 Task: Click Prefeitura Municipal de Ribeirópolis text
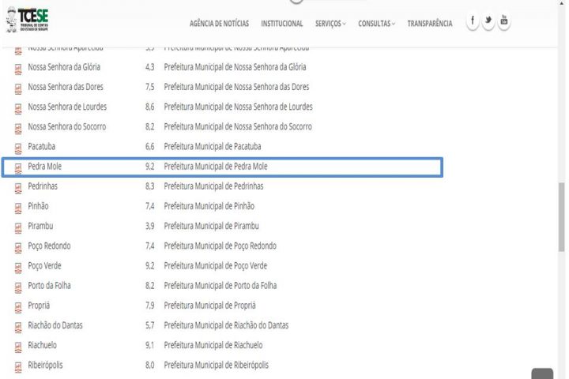click(216, 365)
